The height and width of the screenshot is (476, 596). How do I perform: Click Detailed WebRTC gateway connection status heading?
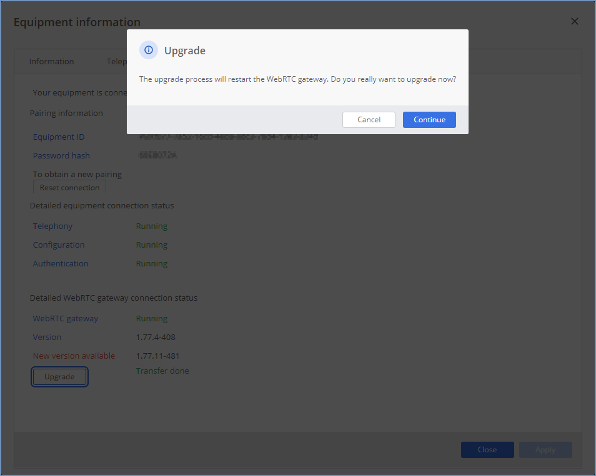tap(114, 298)
